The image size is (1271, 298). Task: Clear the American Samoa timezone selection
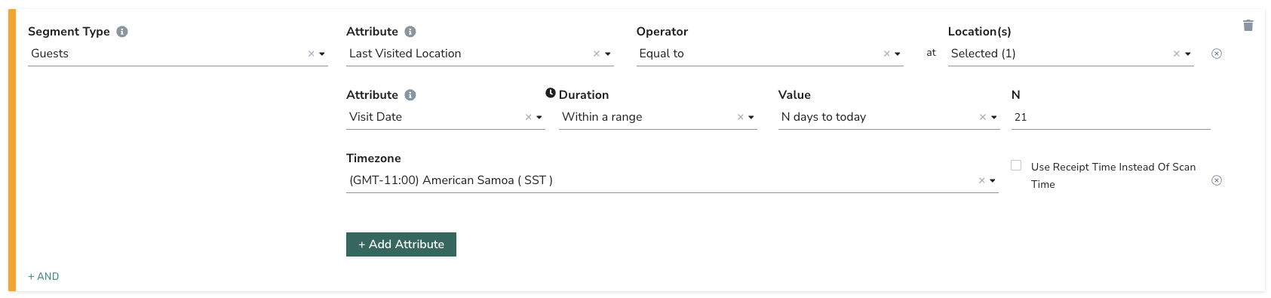981,180
